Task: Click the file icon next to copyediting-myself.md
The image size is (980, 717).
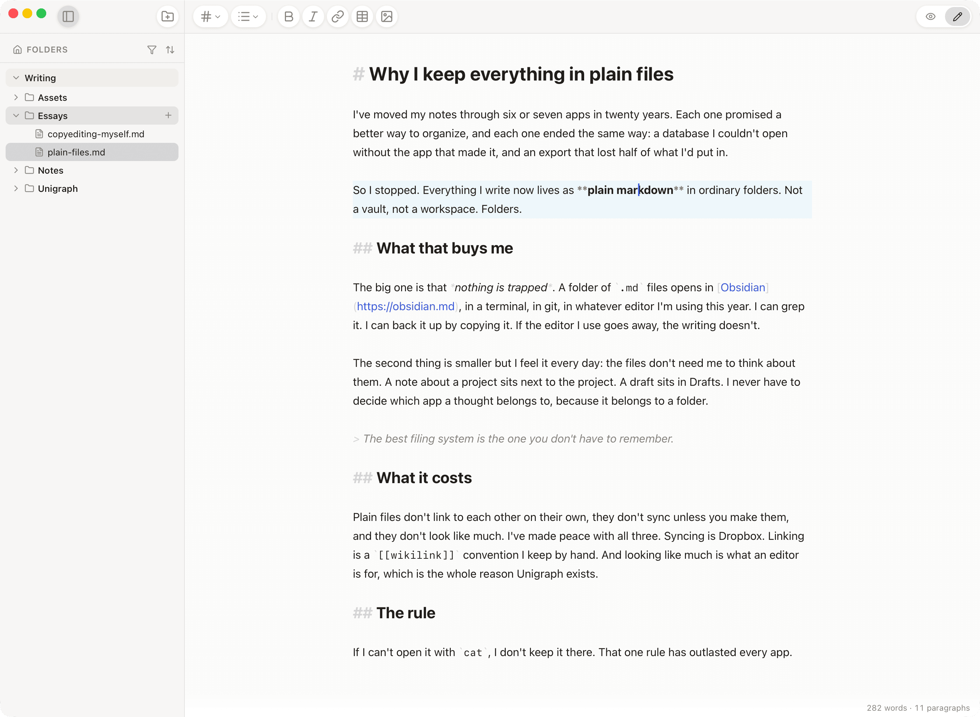Action: click(x=39, y=134)
